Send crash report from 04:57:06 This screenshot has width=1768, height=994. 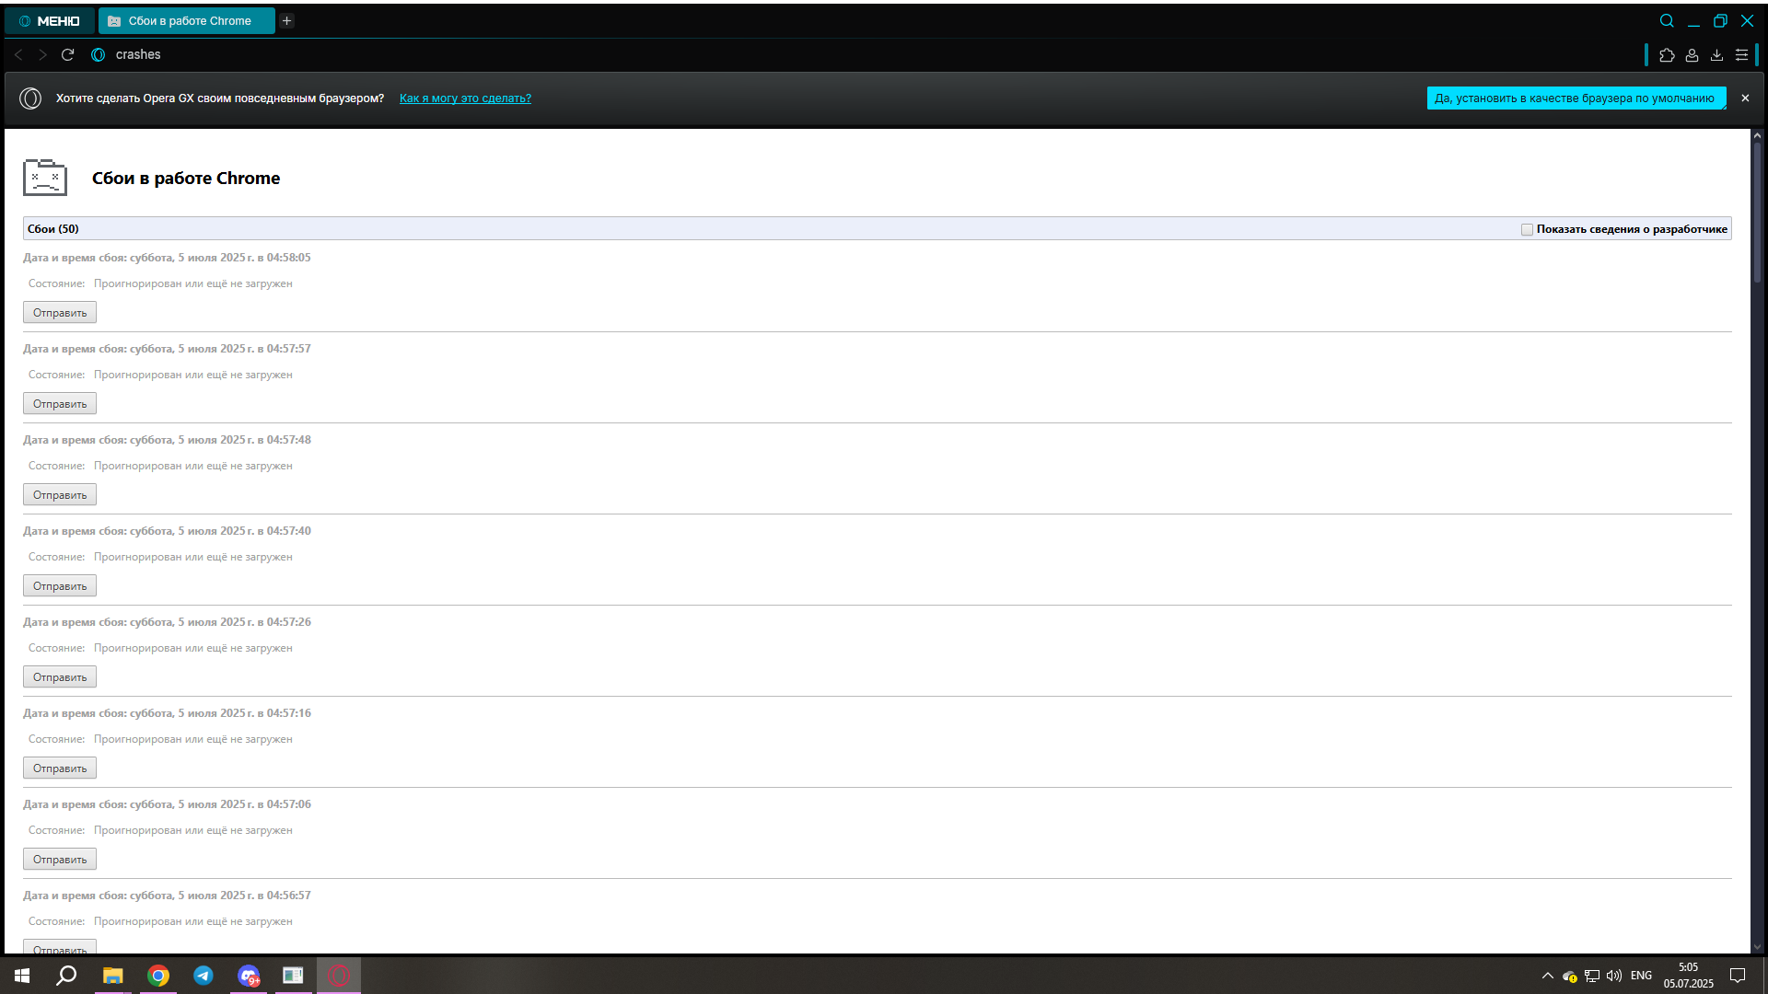60,860
